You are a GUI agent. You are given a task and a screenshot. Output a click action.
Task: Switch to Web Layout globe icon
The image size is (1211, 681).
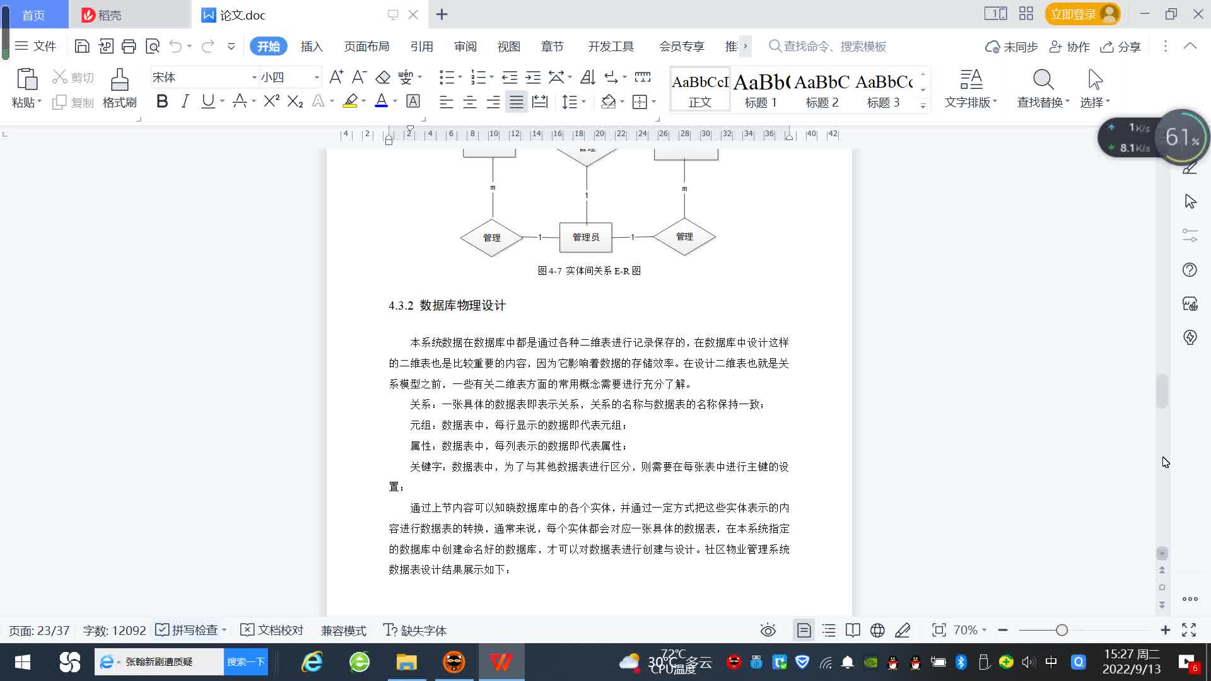(877, 630)
